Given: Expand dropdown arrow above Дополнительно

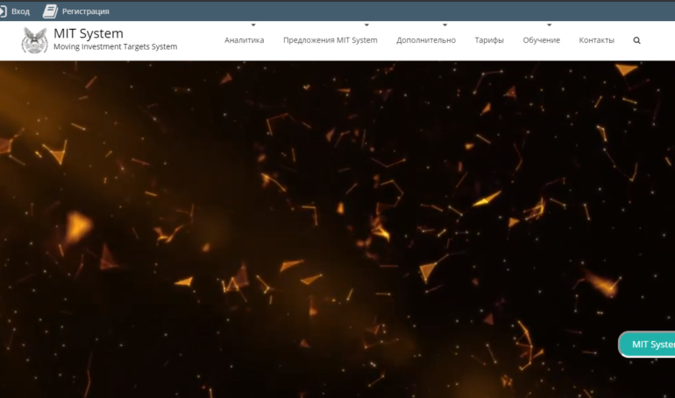Looking at the screenshot, I should (444, 25).
